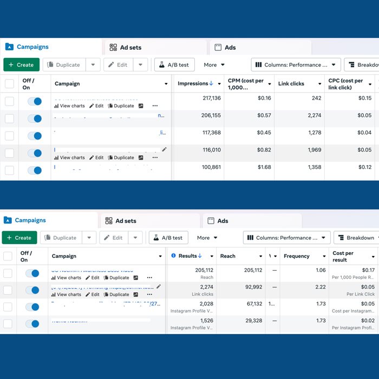This screenshot has width=379, height=379.
Task: Open more options for the 217,136 impressions campaign
Action: 155,106
